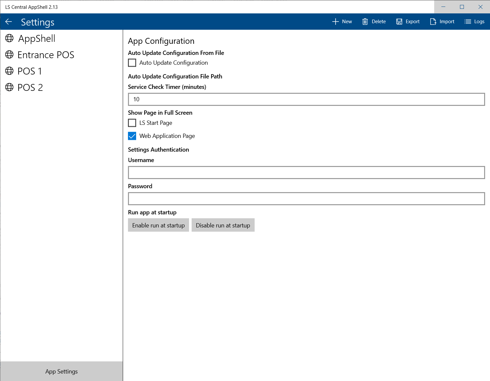
Task: Click the Export save icon
Action: [x=399, y=22]
